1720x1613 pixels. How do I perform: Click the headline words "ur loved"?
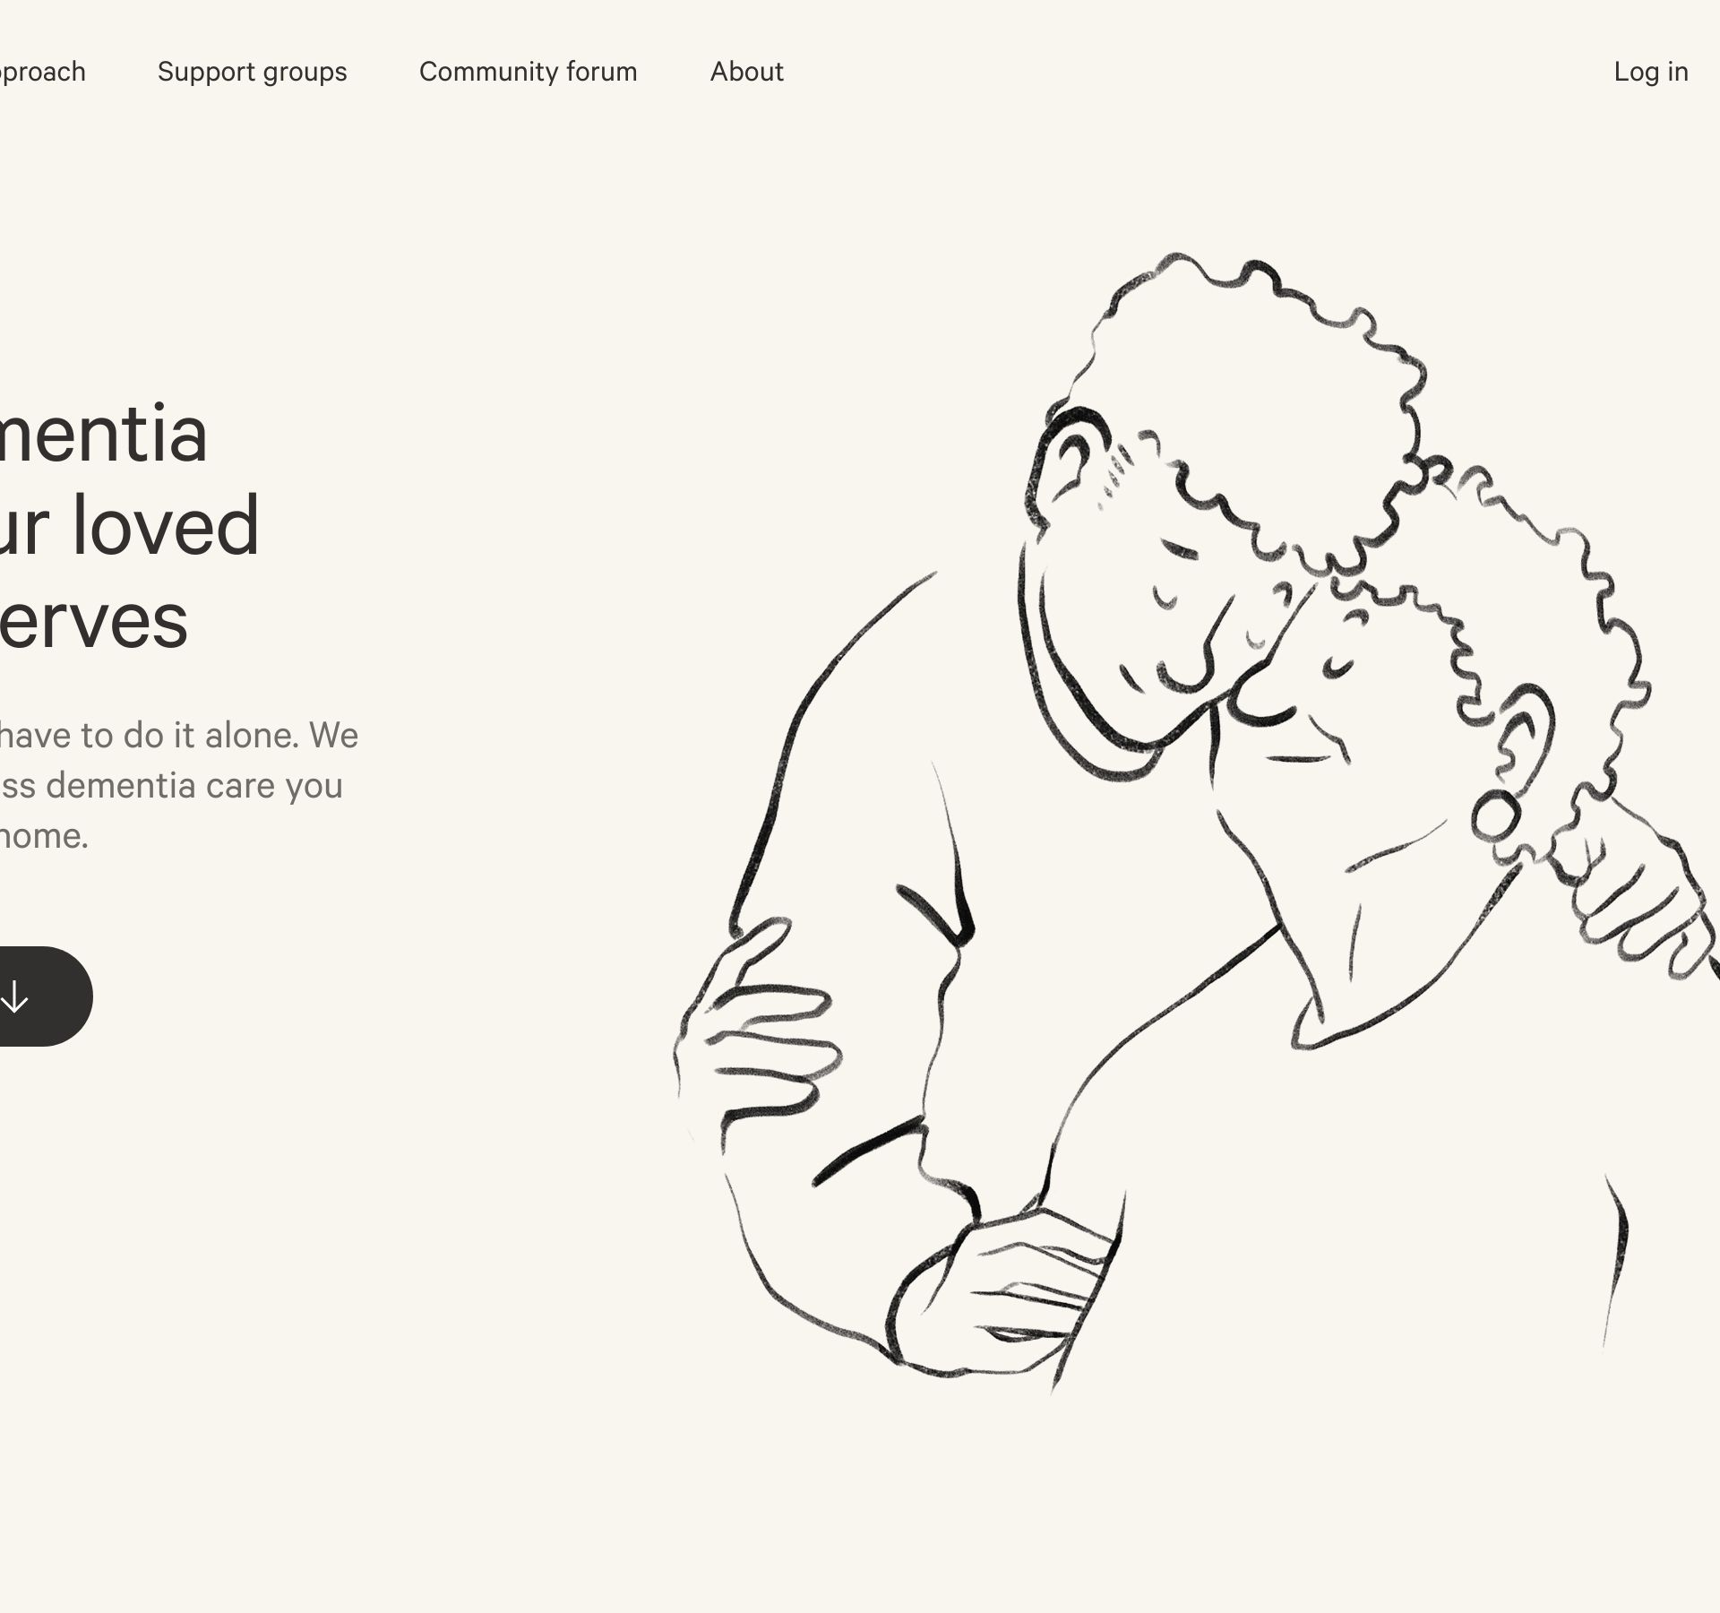click(130, 526)
